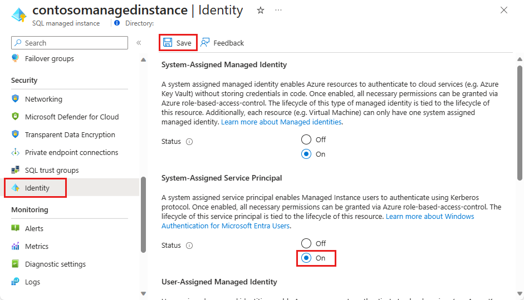
Task: Open Transparent Data Encryption menu item
Action: tap(70, 134)
